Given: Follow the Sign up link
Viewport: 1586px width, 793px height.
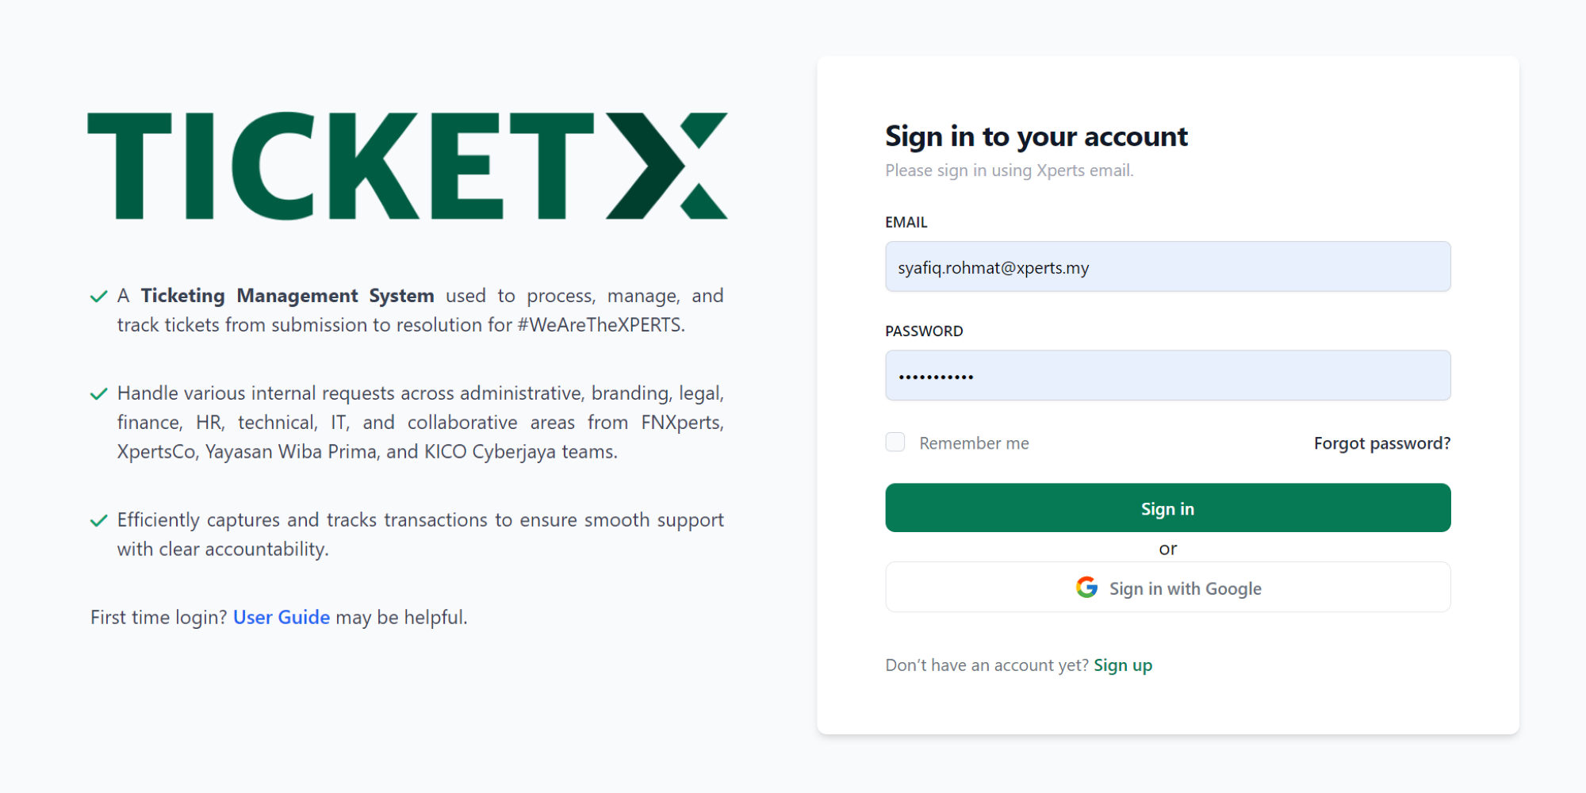Looking at the screenshot, I should [x=1122, y=665].
